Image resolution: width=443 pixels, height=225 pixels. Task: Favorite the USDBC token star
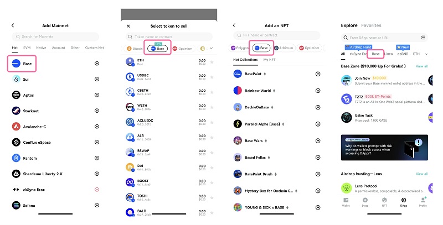[212, 77]
